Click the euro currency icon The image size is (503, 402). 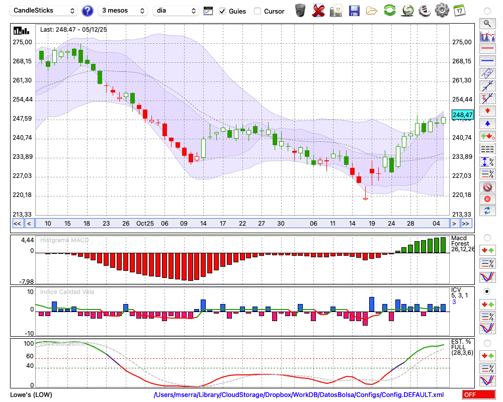click(425, 11)
